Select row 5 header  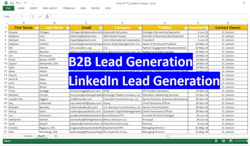[x=6, y=44]
